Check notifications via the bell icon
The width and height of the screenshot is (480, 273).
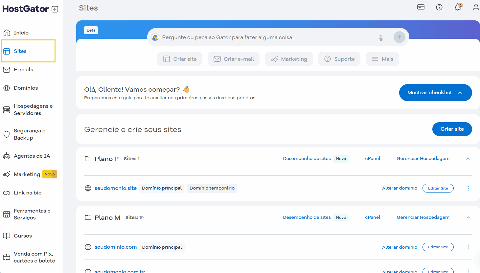click(458, 7)
